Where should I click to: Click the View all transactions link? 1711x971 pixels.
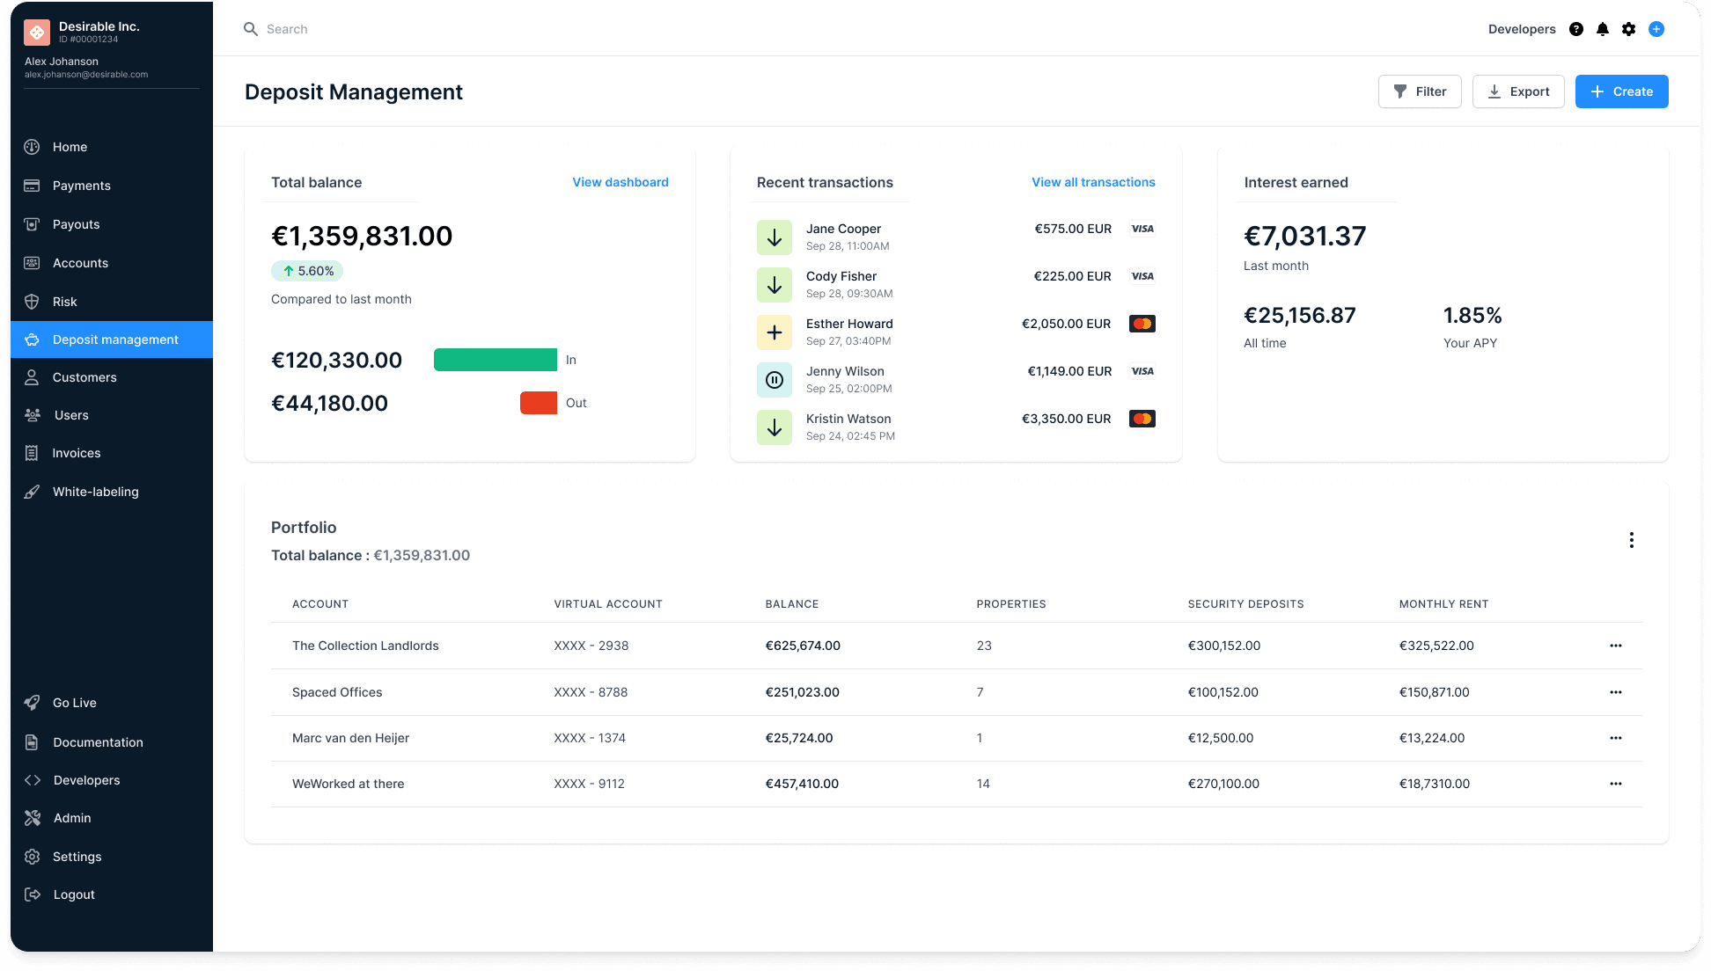point(1093,182)
